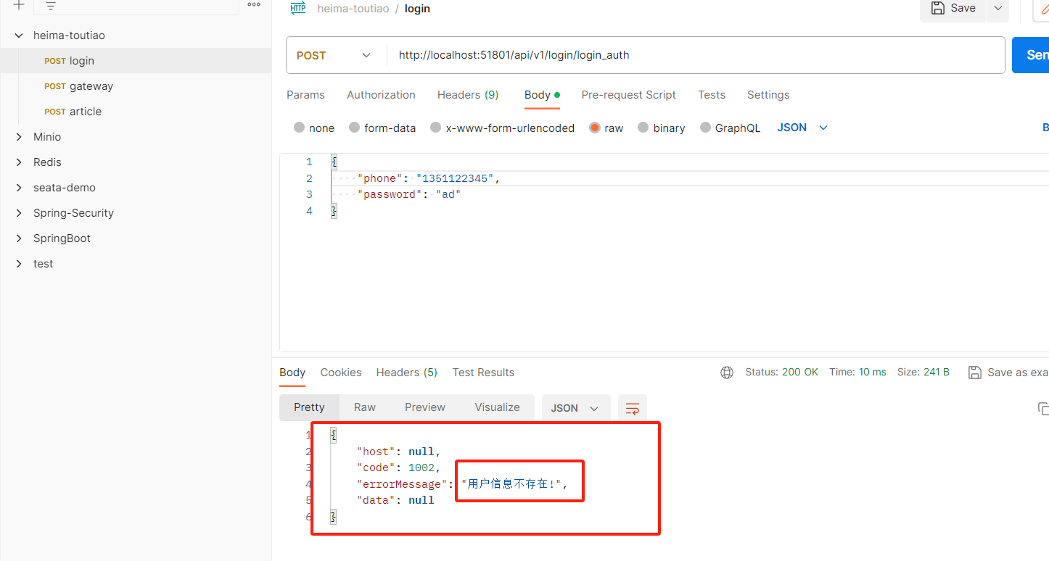Open the response Headers (5) tab

click(x=406, y=373)
